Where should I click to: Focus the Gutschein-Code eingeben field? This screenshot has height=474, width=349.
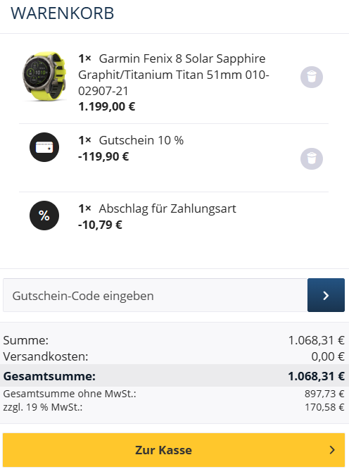pos(156,295)
